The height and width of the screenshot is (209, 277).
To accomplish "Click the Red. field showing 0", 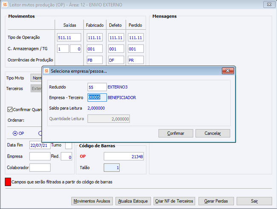I will (66, 156).
